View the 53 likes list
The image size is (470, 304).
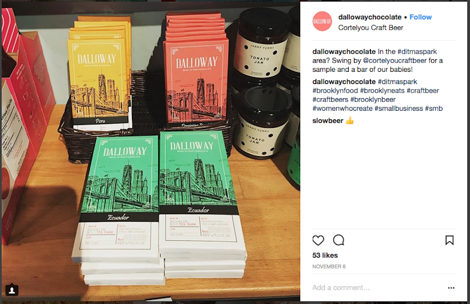[x=325, y=255]
